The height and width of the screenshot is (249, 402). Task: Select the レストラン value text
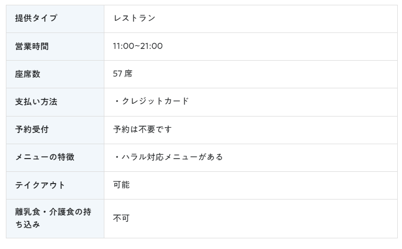coord(134,19)
